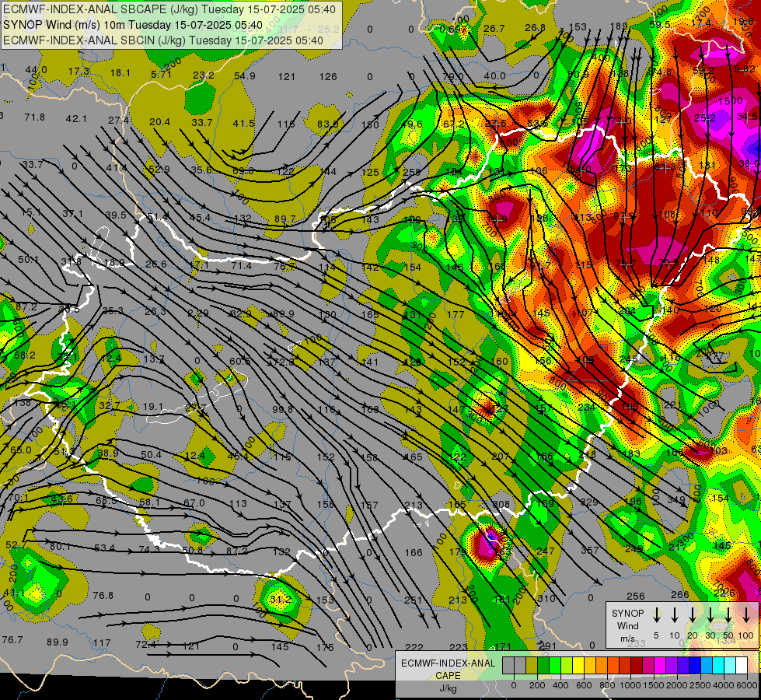761x700 pixels.
Task: Click the map value '5.71'
Action: click(x=161, y=75)
